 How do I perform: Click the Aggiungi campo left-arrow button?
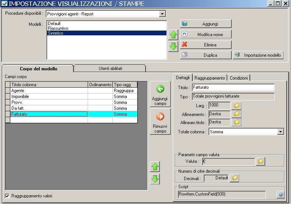[160, 94]
